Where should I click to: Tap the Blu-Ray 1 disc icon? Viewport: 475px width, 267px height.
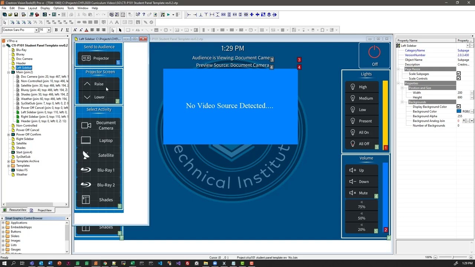click(86, 170)
